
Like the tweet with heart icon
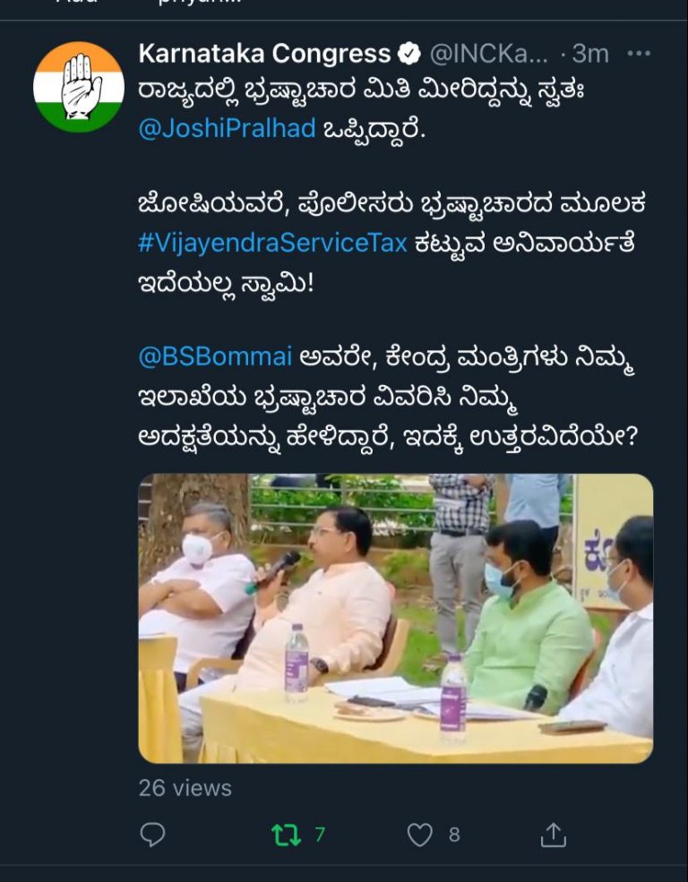point(419,835)
